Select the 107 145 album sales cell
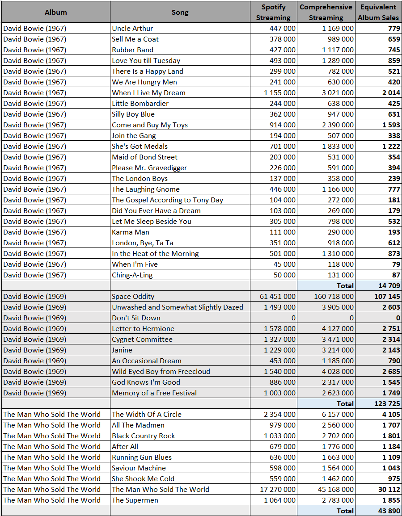The height and width of the screenshot is (516, 402). [378, 297]
